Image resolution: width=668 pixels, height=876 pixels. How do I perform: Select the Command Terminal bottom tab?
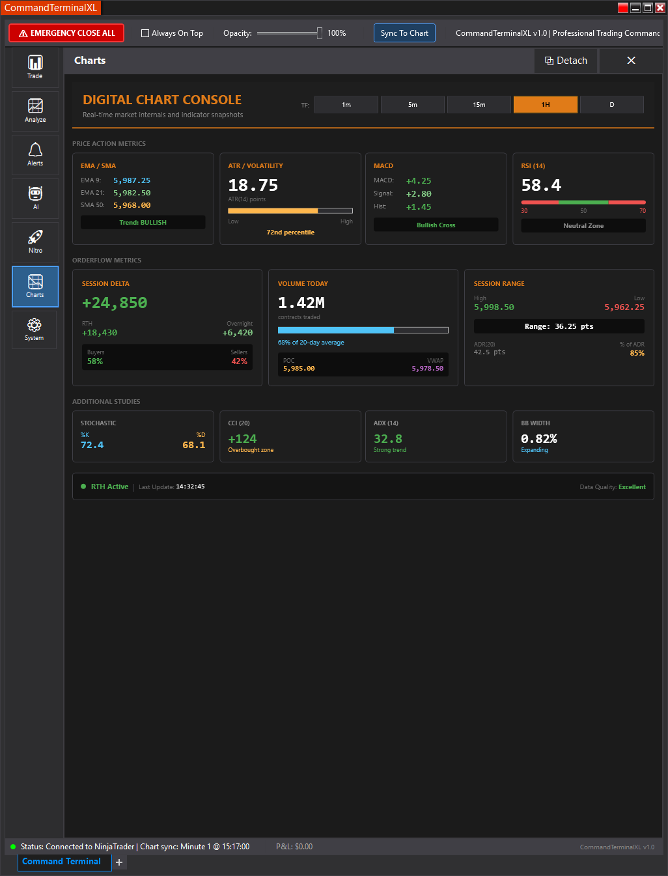[x=61, y=862]
